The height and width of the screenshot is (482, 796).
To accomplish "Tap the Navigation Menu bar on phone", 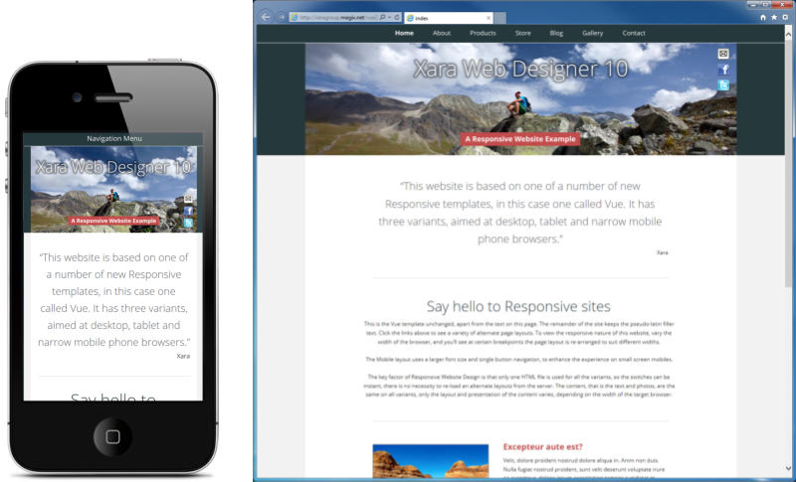I will [x=113, y=139].
